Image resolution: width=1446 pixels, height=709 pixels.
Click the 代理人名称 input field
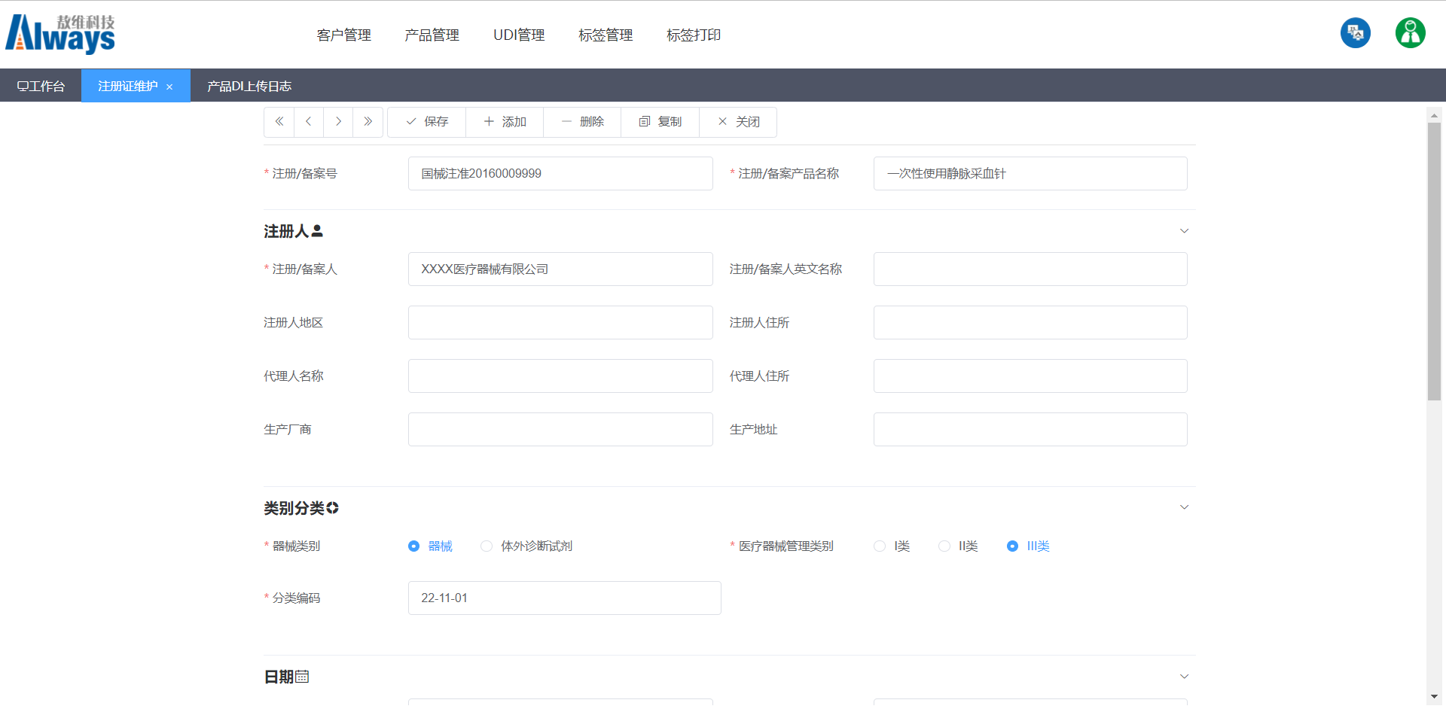(x=560, y=376)
